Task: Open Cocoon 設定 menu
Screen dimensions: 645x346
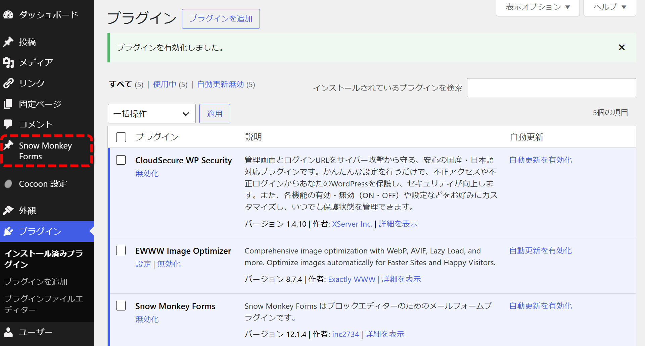Action: (47, 184)
